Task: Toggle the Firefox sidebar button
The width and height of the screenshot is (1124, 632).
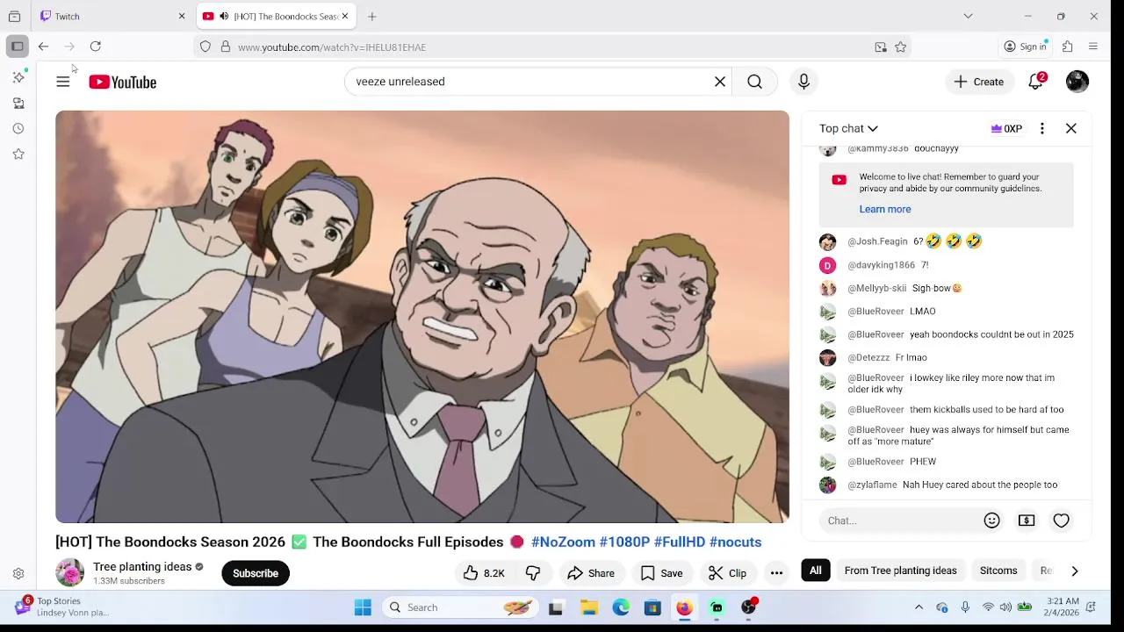Action: [x=17, y=47]
